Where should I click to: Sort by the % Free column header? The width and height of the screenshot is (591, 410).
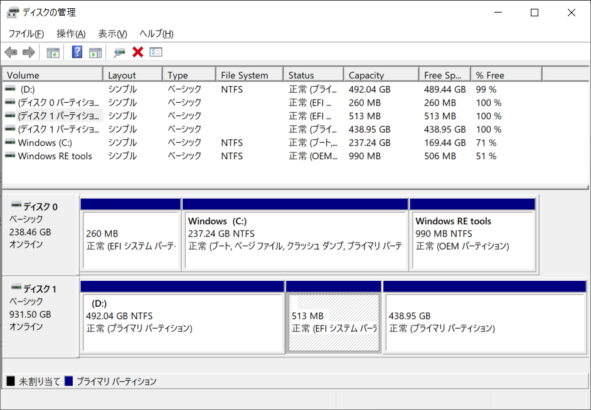506,75
